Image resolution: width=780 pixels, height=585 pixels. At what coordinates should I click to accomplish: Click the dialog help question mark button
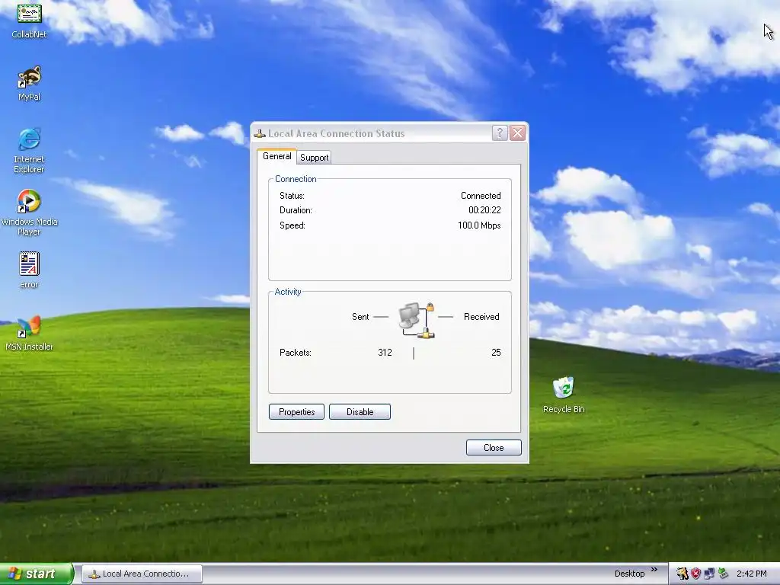point(500,133)
